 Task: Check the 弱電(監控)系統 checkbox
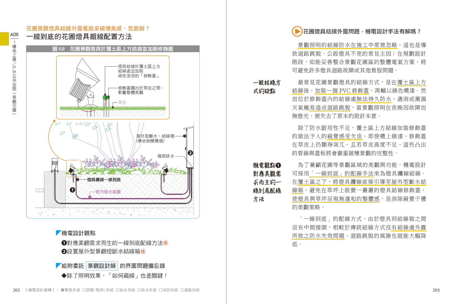[84, 290]
